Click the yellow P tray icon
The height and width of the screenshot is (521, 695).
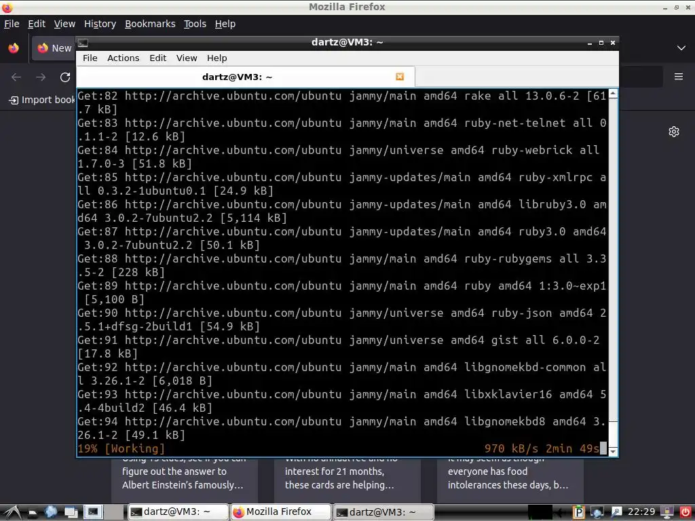tap(578, 513)
